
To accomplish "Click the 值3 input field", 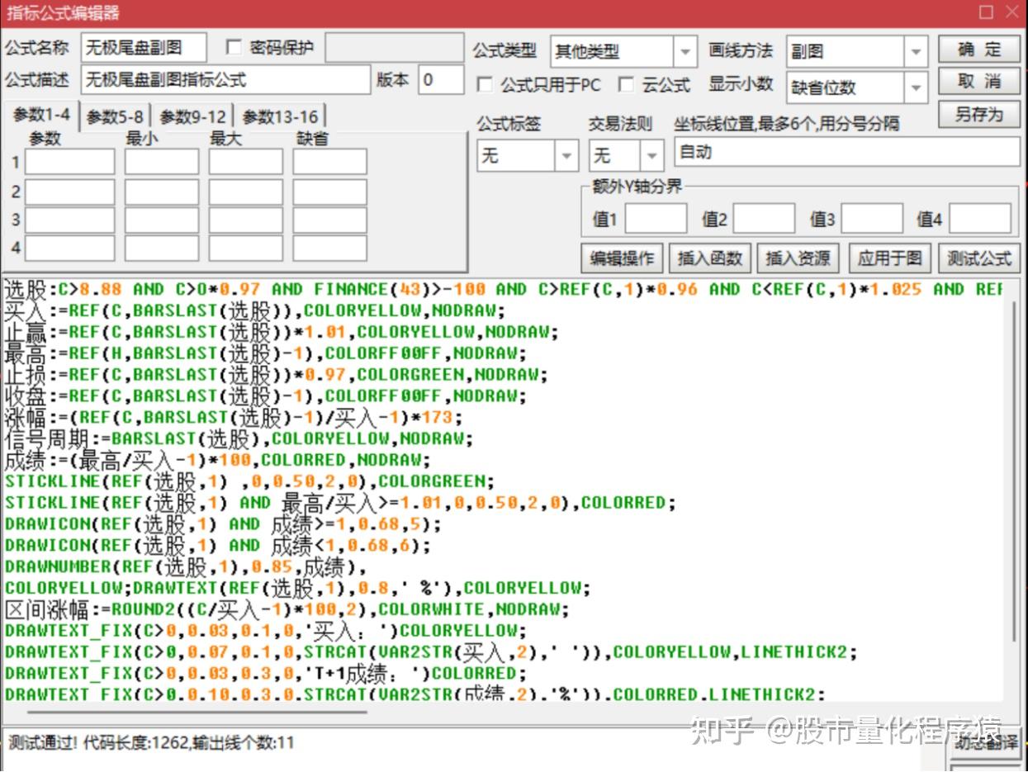I will [872, 219].
